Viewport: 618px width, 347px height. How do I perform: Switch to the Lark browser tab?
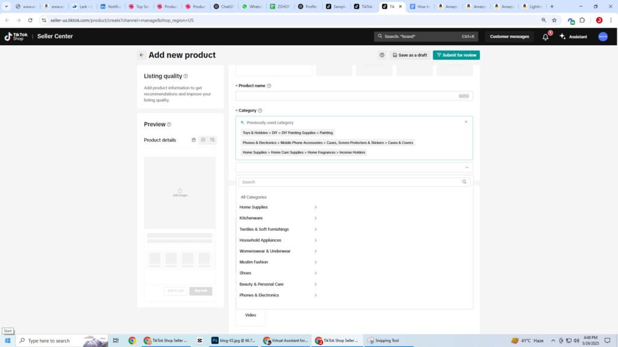tap(82, 6)
